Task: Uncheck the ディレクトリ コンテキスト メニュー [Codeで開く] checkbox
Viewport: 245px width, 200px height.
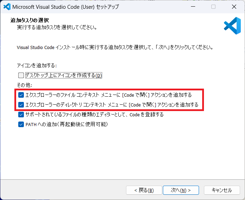Action: (21, 104)
